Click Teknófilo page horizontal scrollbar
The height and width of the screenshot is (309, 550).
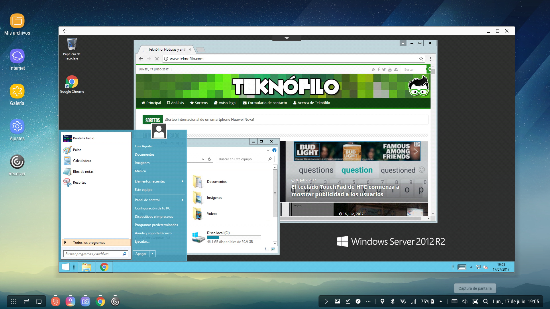[x=350, y=218]
